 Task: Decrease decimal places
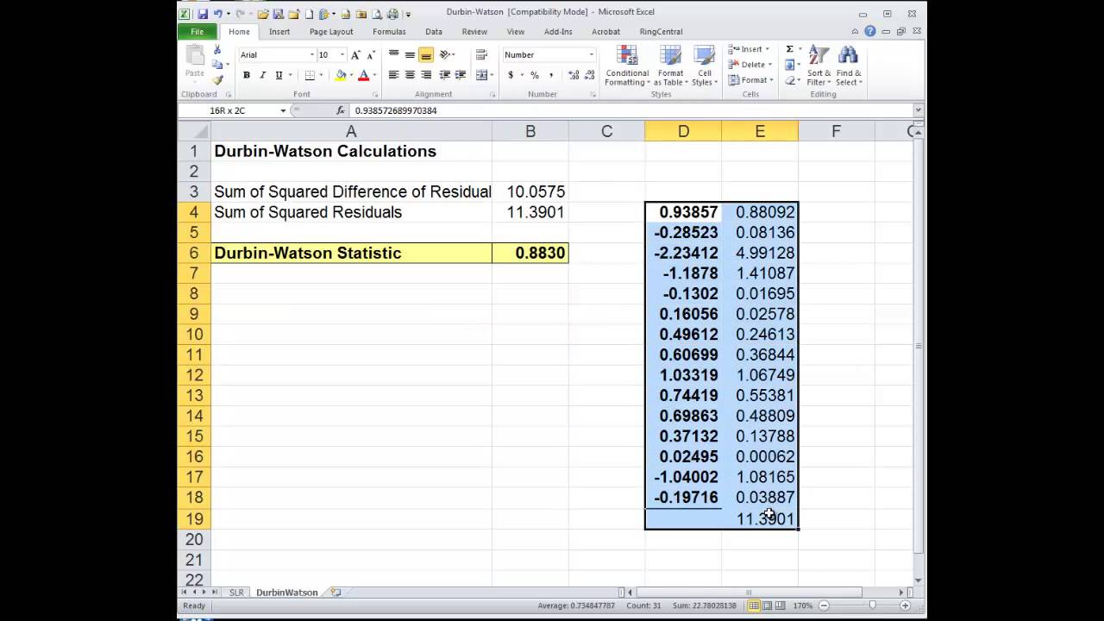(591, 75)
